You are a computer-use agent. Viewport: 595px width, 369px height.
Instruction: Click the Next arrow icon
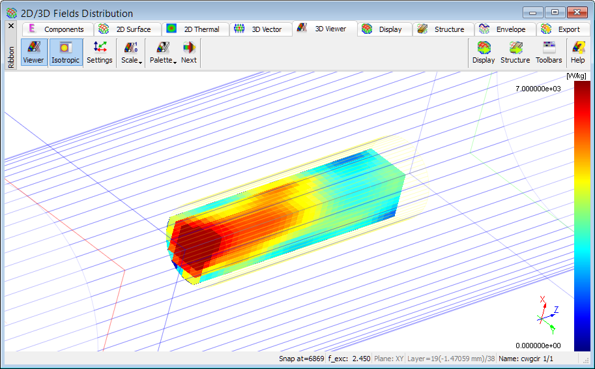coord(189,53)
